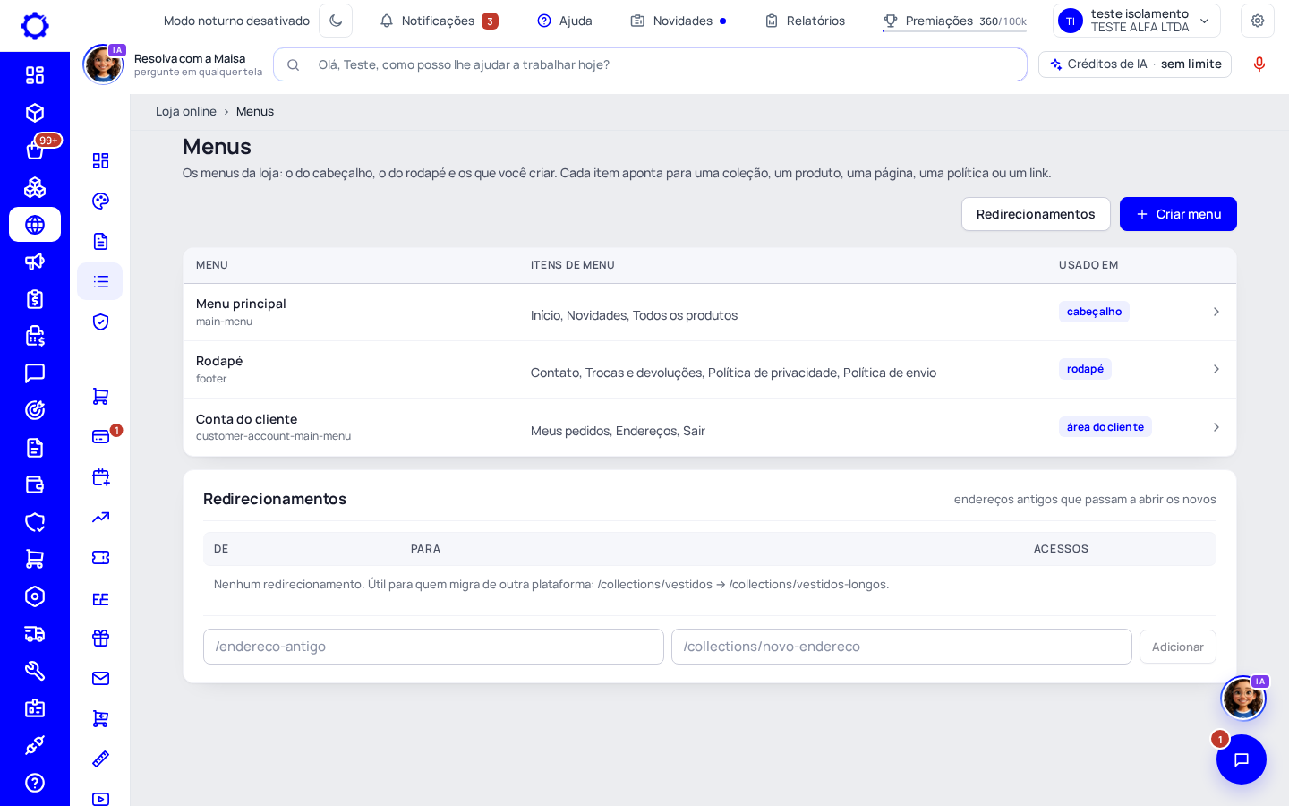The width and height of the screenshot is (1289, 806).
Task: Click the ticket coupon icon in the secondary sidebar
Action: pos(100,557)
